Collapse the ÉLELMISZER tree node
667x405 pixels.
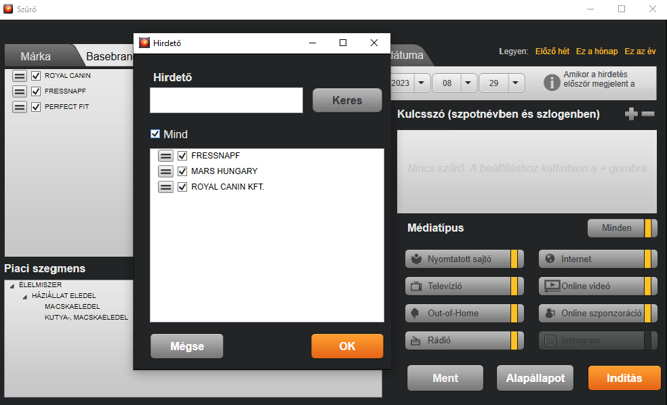[x=12, y=286]
